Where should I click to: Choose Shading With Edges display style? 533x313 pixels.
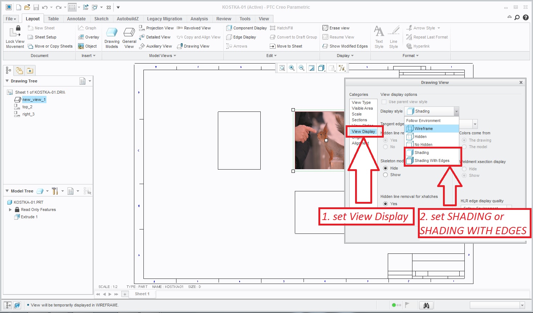(x=432, y=160)
